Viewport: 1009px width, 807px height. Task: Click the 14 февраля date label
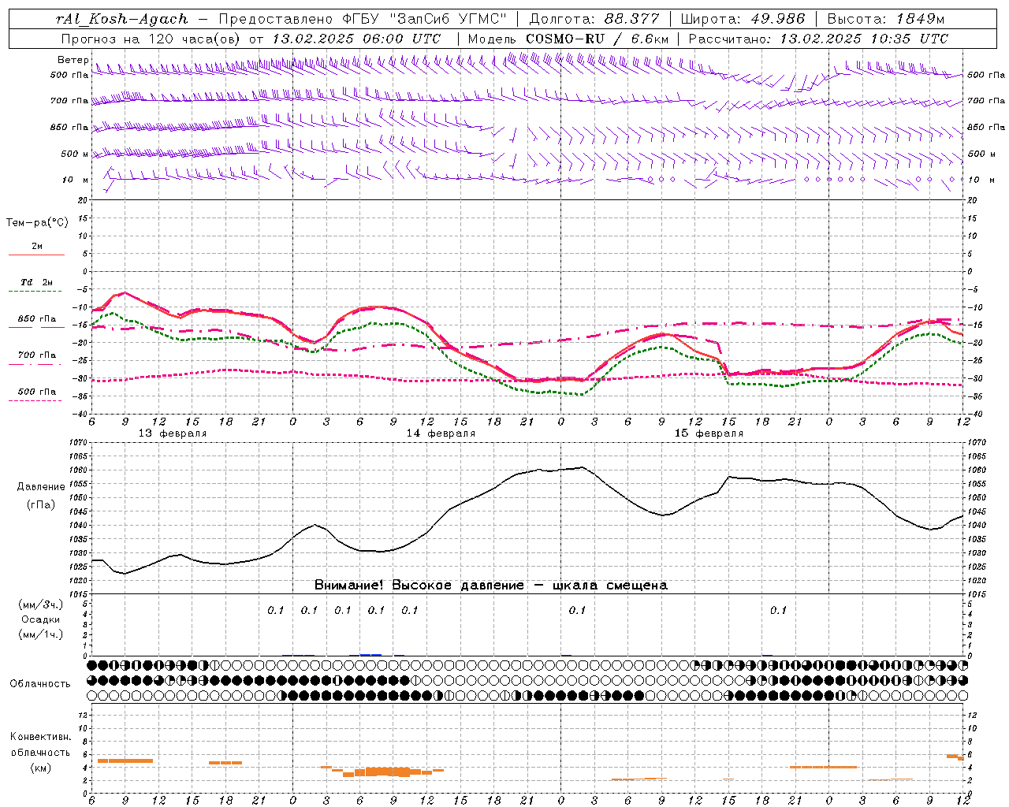tap(441, 433)
